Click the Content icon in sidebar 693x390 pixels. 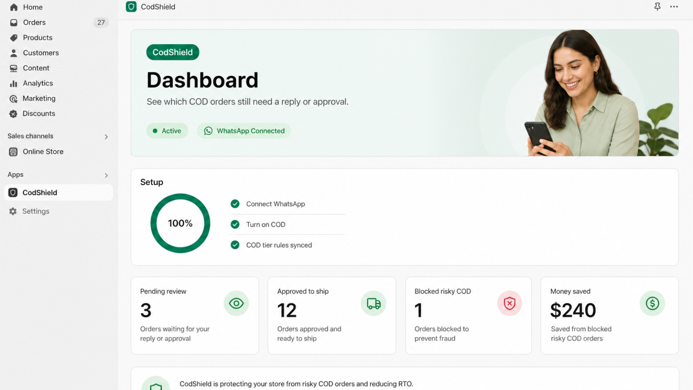[14, 68]
